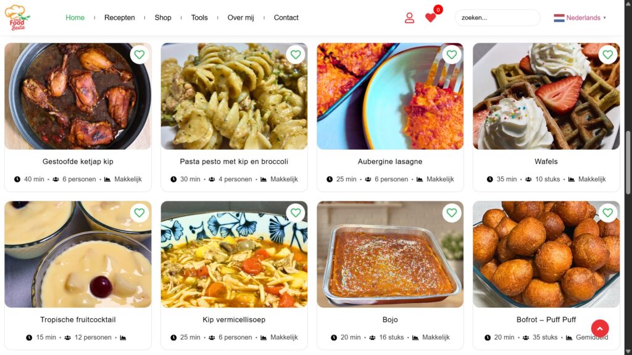Open the Shop menu item
This screenshot has height=355, width=632.
pos(163,18)
